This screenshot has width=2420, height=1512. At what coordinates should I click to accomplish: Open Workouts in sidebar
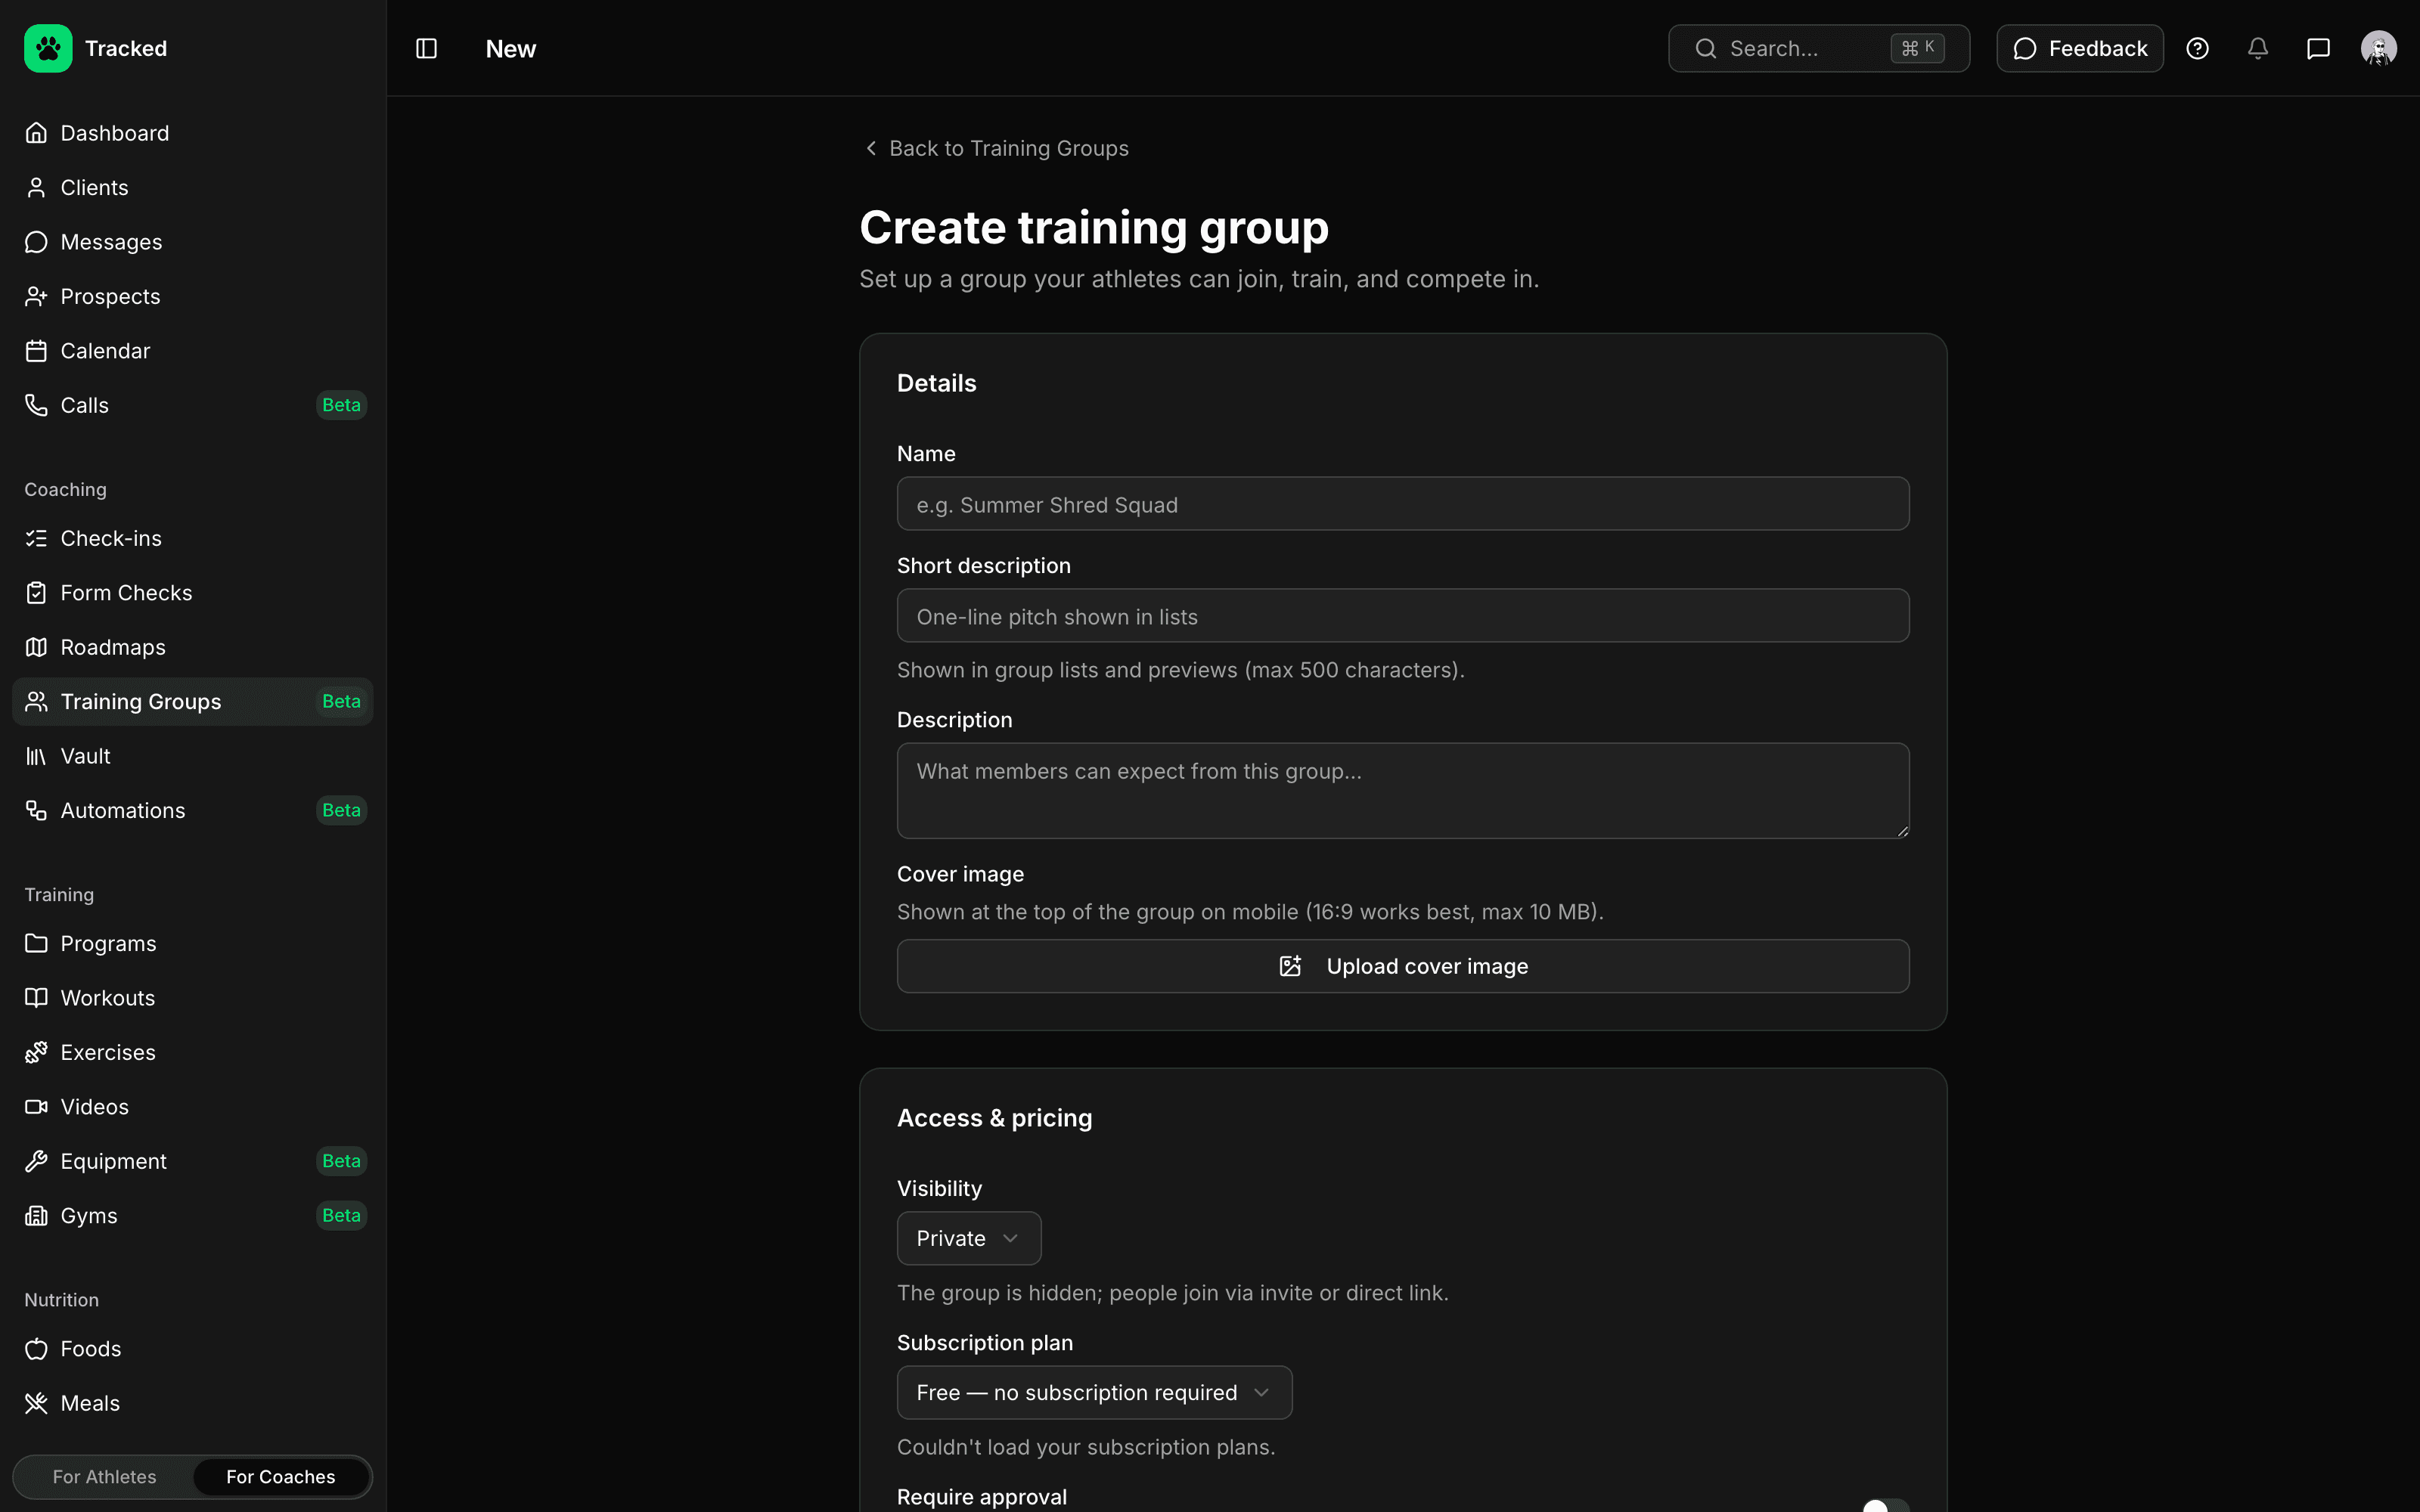192,998
